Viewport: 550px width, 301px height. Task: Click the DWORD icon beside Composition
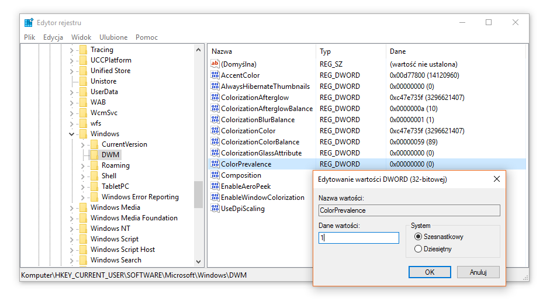coord(215,175)
